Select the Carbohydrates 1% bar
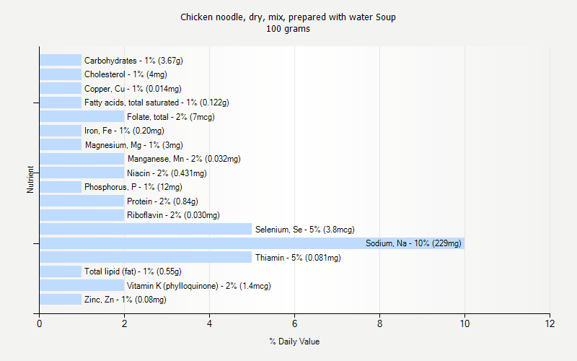577x361 pixels. click(61, 61)
